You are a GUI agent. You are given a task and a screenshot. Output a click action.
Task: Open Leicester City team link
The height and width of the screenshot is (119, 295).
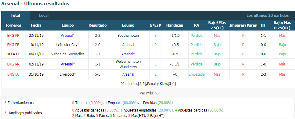[67, 45]
